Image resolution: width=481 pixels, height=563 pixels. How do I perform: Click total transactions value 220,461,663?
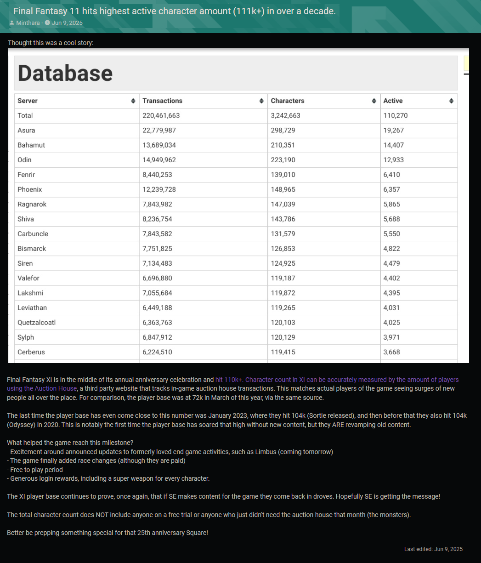click(x=161, y=115)
